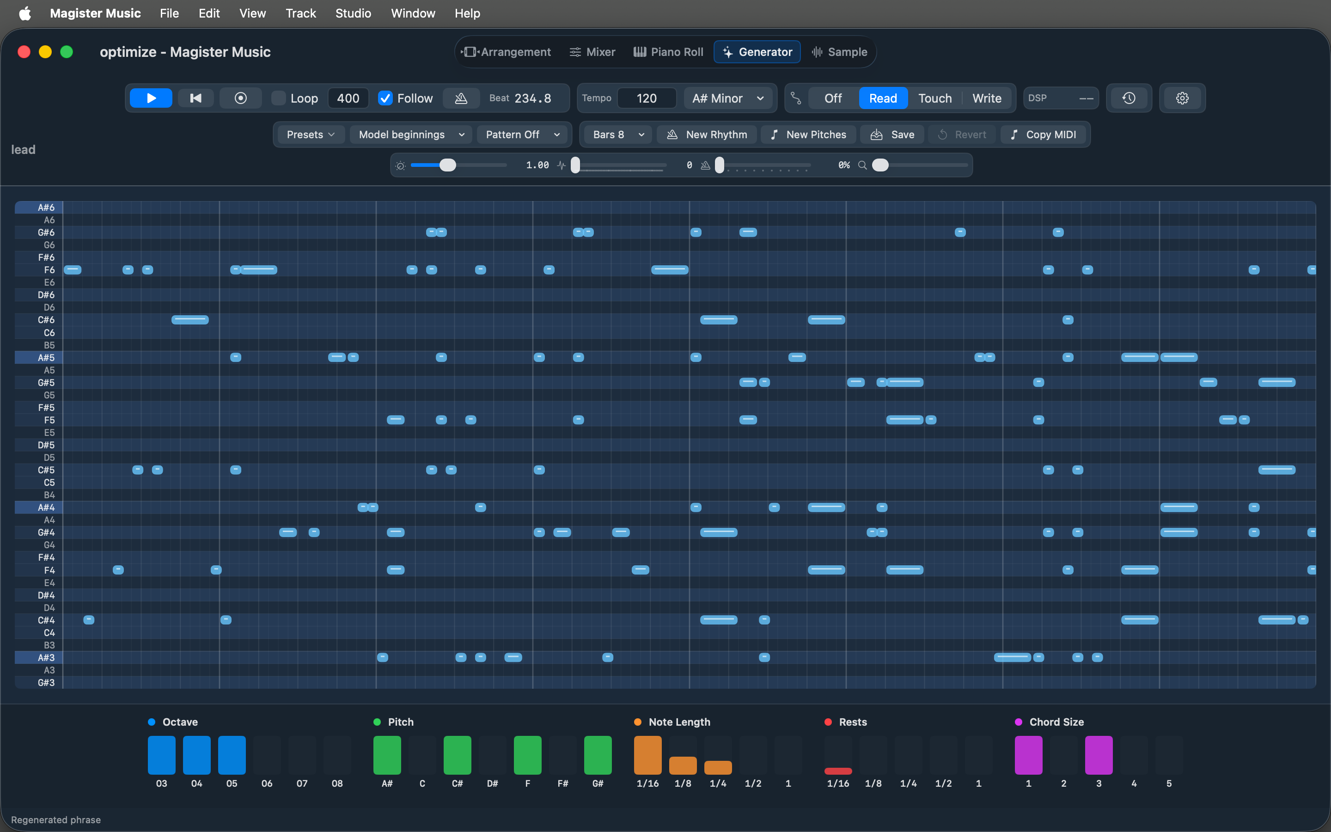This screenshot has width=1331, height=832.
Task: Click the magnifier zoom icon
Action: pos(862,165)
